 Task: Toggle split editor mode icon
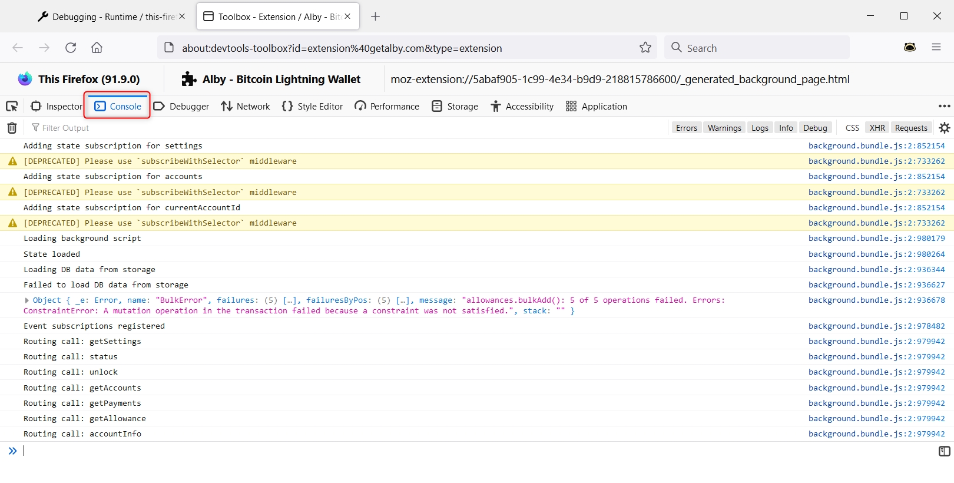[x=944, y=451]
